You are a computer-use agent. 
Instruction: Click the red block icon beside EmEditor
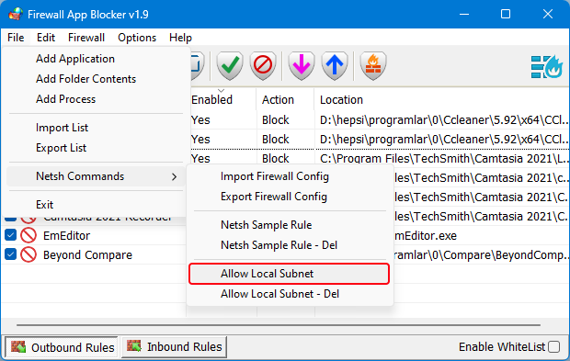coord(28,235)
